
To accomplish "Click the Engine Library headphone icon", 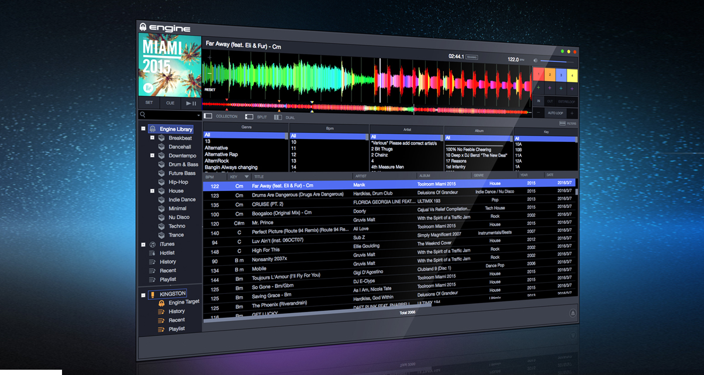I will [x=152, y=129].
